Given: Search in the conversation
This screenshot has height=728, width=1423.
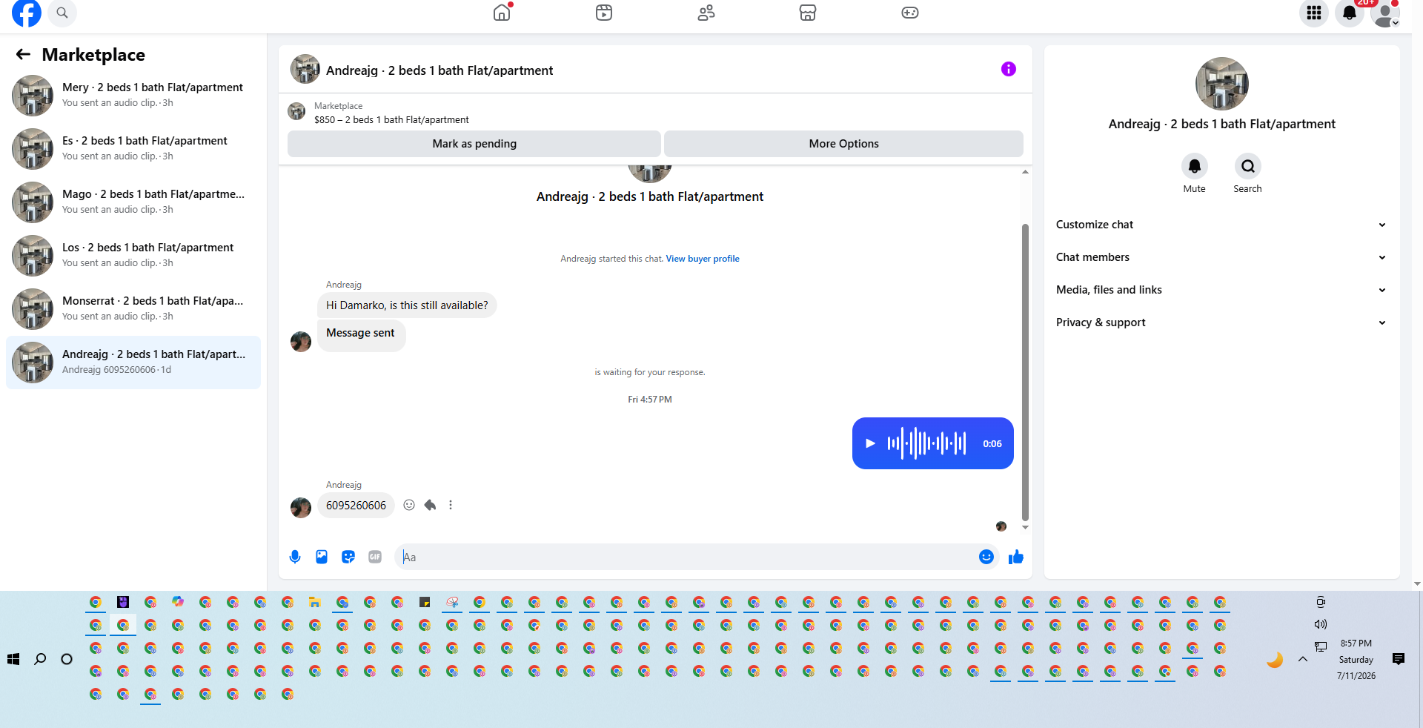Looking at the screenshot, I should tap(1248, 166).
